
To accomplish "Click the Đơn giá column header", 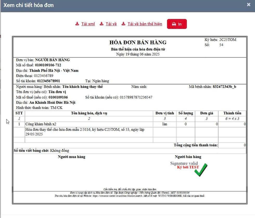I will click(207, 113).
